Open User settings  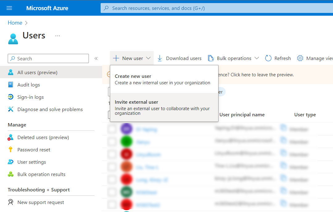click(x=32, y=162)
